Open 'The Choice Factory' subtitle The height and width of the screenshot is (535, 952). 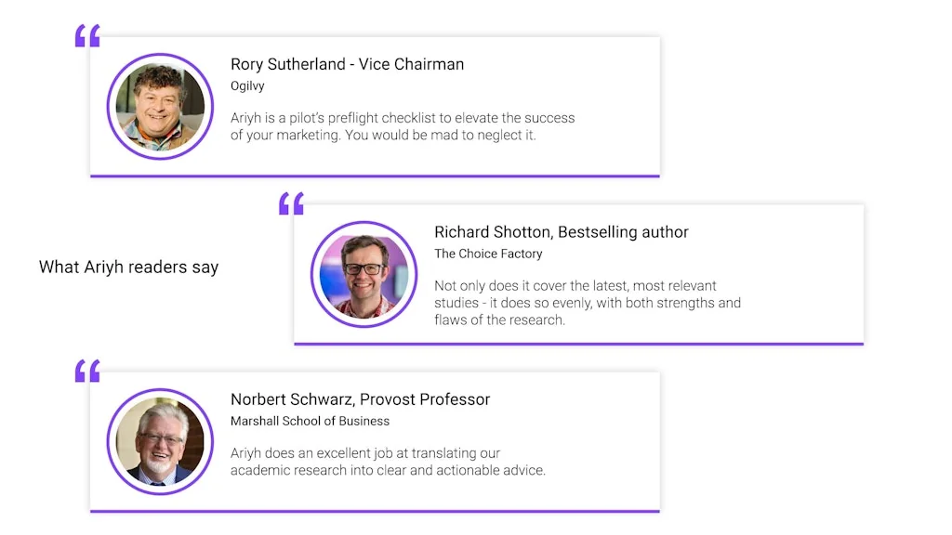(x=488, y=254)
